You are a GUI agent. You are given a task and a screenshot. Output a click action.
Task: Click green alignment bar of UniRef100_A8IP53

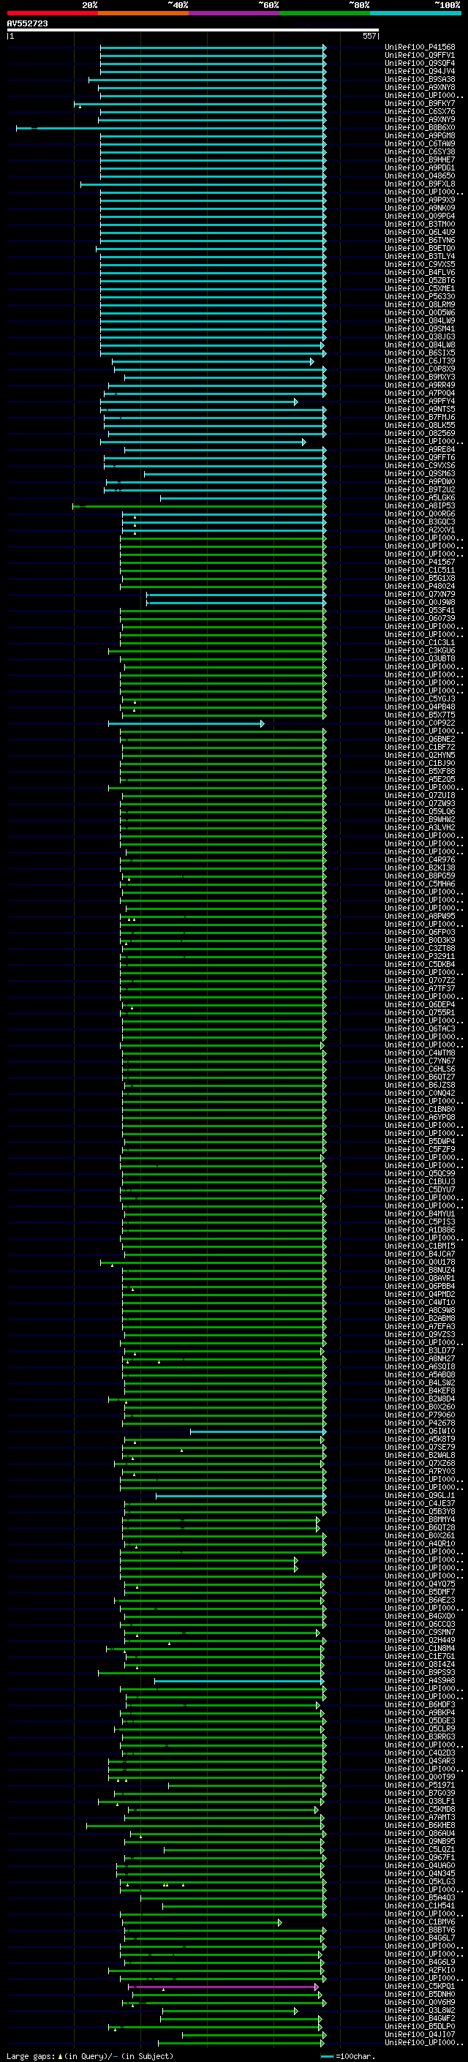pos(199,506)
